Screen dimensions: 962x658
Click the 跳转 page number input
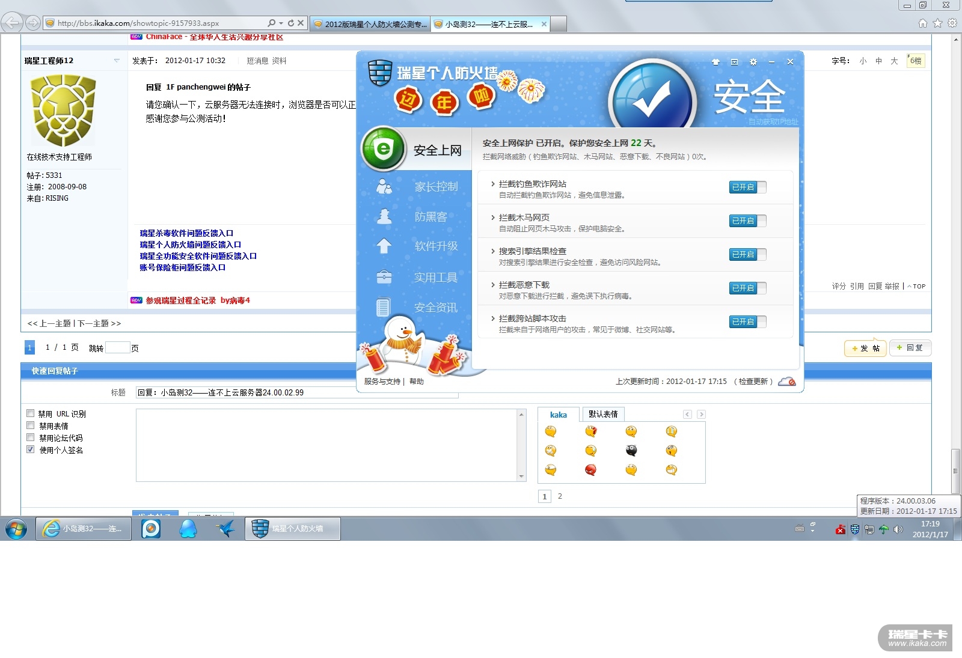[118, 347]
